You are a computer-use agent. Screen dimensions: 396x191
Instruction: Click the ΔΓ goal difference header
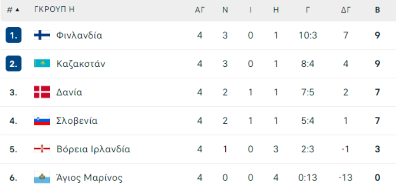[x=345, y=10]
